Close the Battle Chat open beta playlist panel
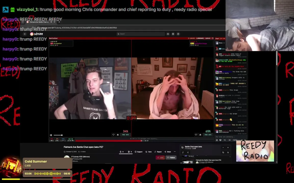Screen dimensions: 294x183 point(228,147)
